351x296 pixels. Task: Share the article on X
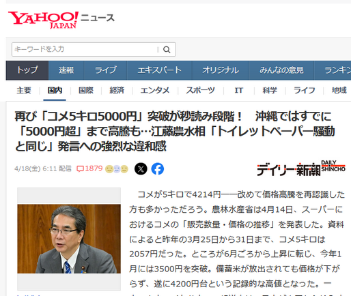tap(141, 169)
